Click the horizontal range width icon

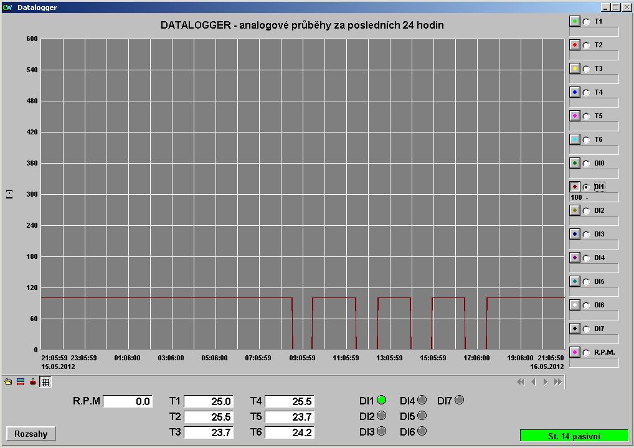pos(21,382)
